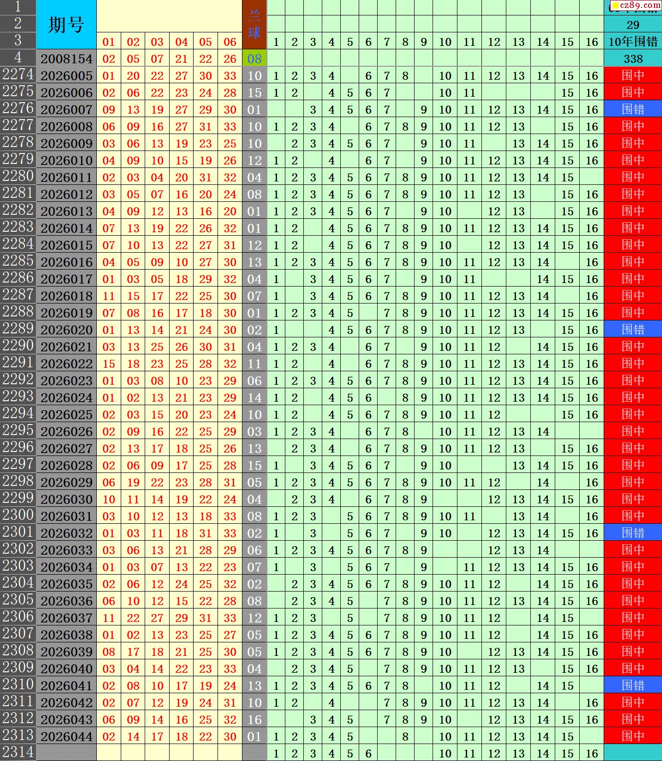Select column header 16 in green grid
The height and width of the screenshot is (761, 662).
click(592, 42)
